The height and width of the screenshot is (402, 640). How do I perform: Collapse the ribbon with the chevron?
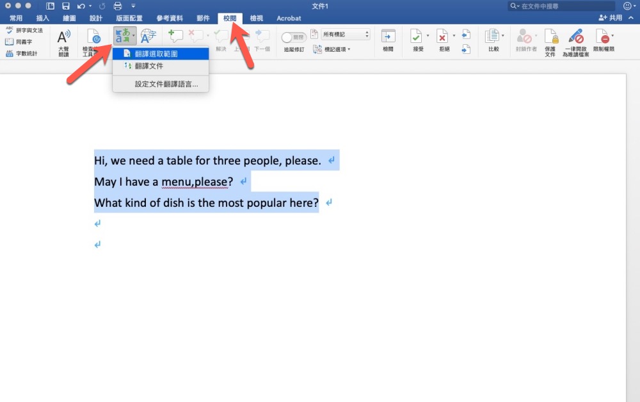[630, 18]
